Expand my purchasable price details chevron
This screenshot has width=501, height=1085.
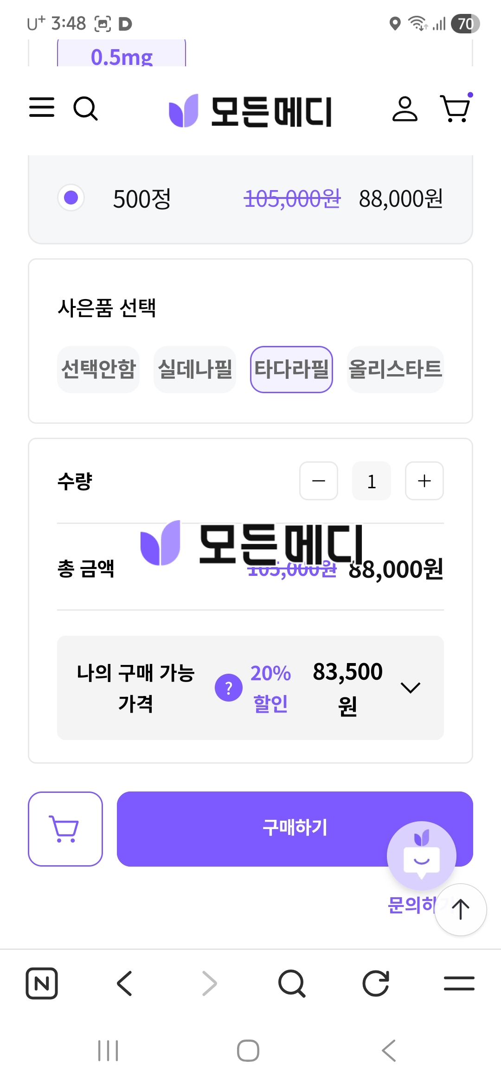pyautogui.click(x=411, y=688)
